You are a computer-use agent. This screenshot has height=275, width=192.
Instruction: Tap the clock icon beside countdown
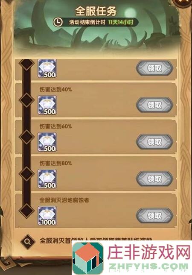point(58,22)
